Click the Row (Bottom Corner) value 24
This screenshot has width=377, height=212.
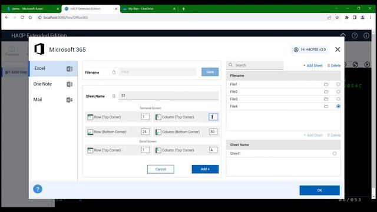pyautogui.click(x=145, y=132)
